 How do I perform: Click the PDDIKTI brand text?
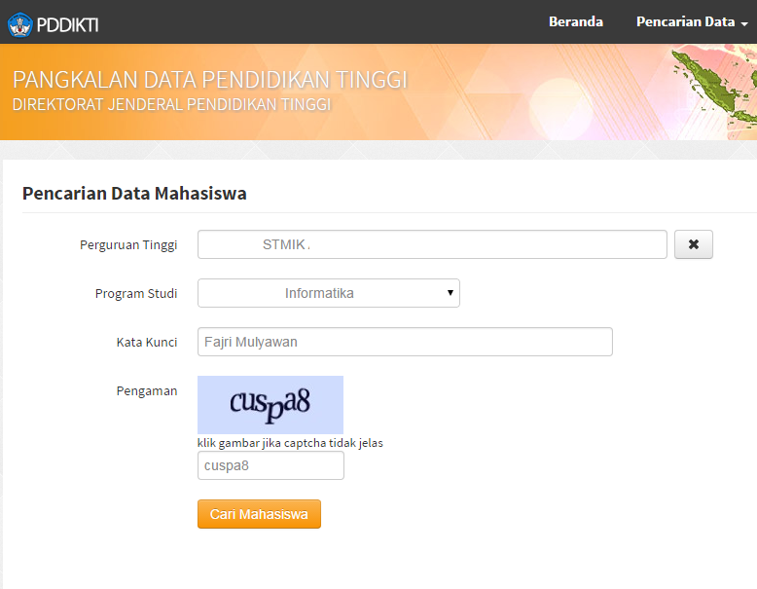[67, 24]
